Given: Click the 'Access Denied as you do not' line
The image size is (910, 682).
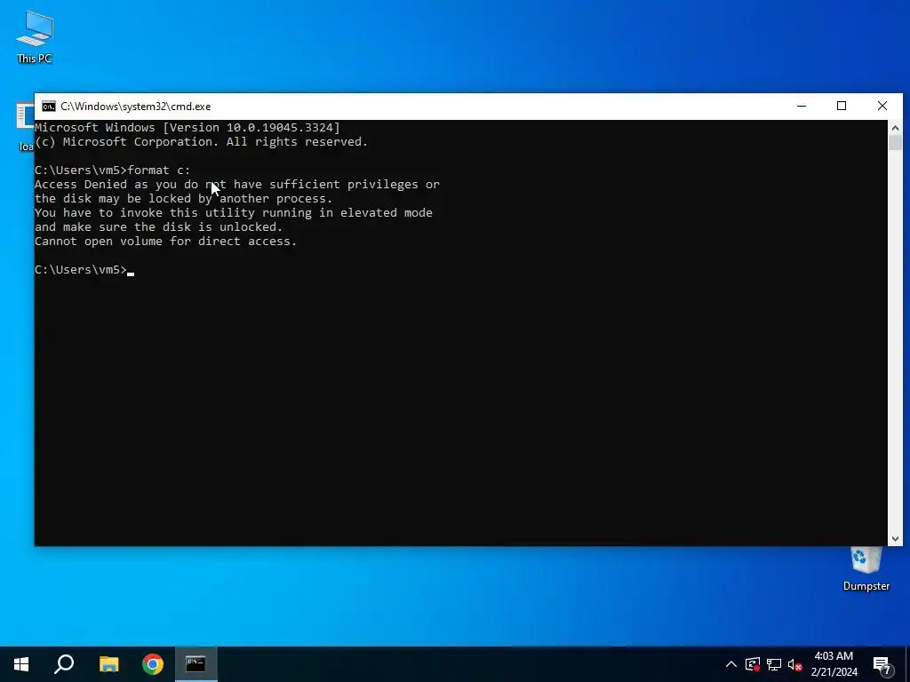Looking at the screenshot, I should click(237, 185).
